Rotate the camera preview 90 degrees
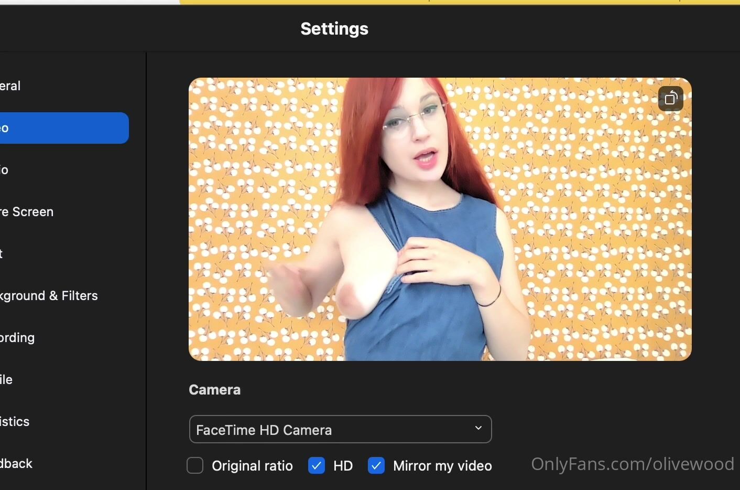740x490 pixels. point(671,99)
